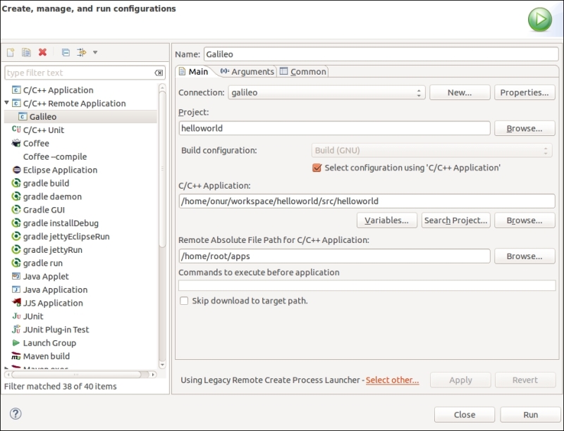The width and height of the screenshot is (564, 431).
Task: Enable Skip download to target path
Action: (184, 301)
